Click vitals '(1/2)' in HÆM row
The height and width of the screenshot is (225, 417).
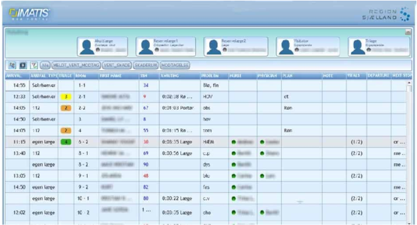[x=357, y=142]
